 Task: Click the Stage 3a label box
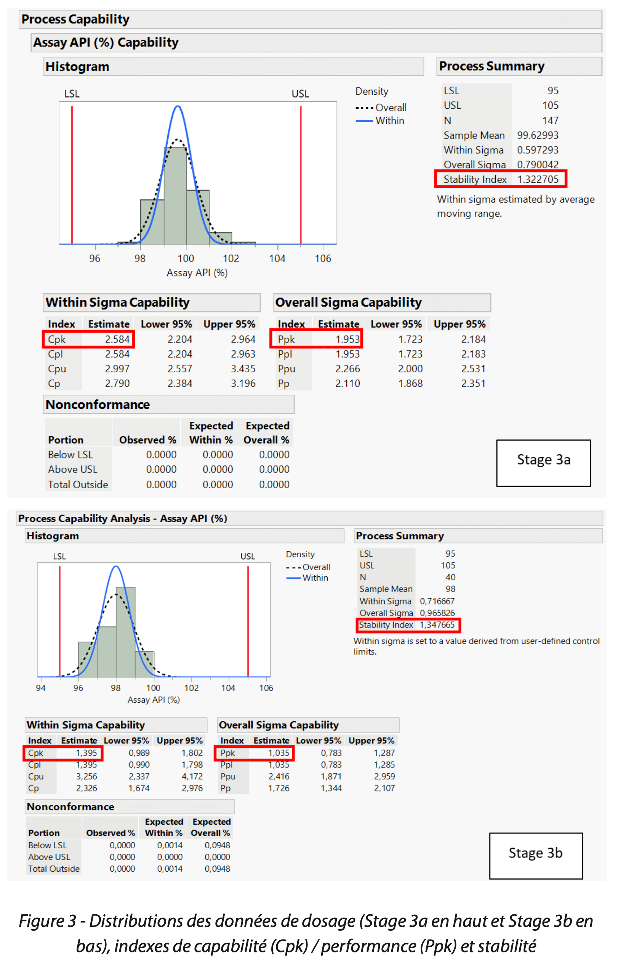tap(543, 463)
